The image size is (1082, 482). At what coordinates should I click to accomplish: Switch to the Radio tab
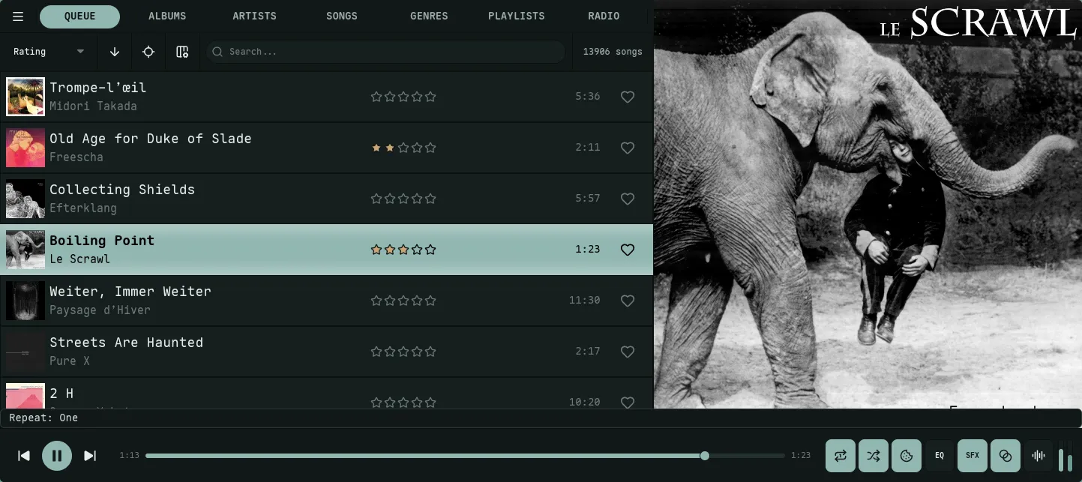(x=604, y=16)
